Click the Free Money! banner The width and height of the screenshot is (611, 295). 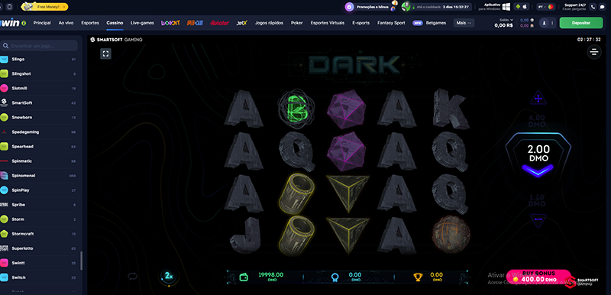tap(44, 7)
